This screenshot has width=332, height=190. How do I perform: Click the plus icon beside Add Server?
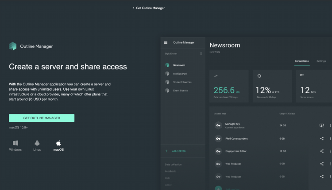[x=166, y=151]
